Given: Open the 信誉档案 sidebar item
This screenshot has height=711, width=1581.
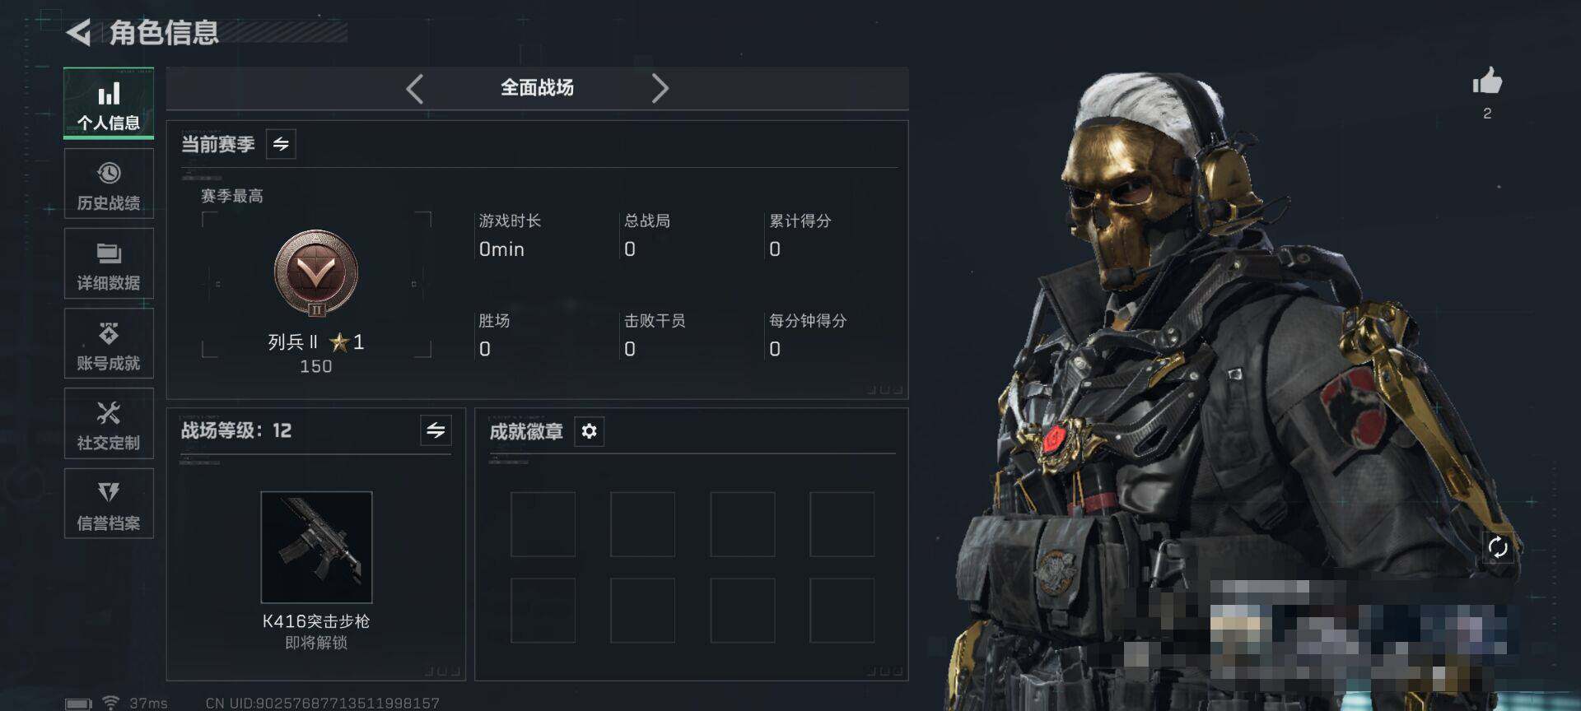Looking at the screenshot, I should coord(109,504).
